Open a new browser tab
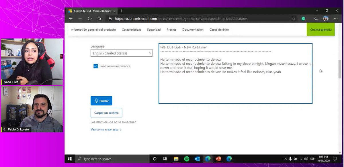This screenshot has height=167, width=344. tap(122, 11)
